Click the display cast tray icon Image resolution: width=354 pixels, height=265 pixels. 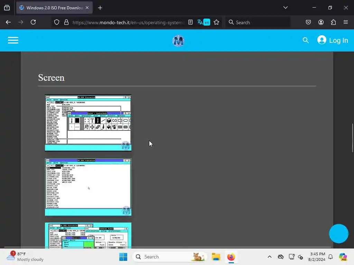coord(291,257)
